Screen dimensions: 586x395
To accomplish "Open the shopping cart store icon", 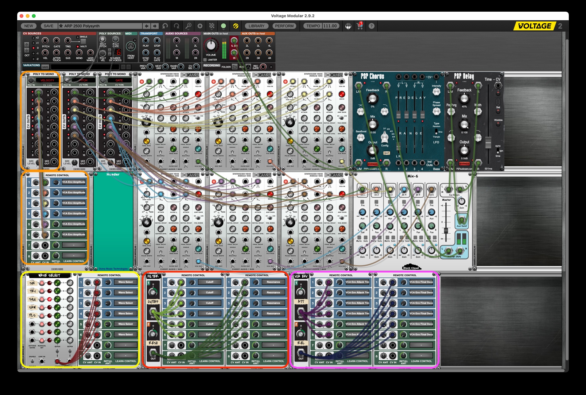I will pyautogui.click(x=360, y=26).
